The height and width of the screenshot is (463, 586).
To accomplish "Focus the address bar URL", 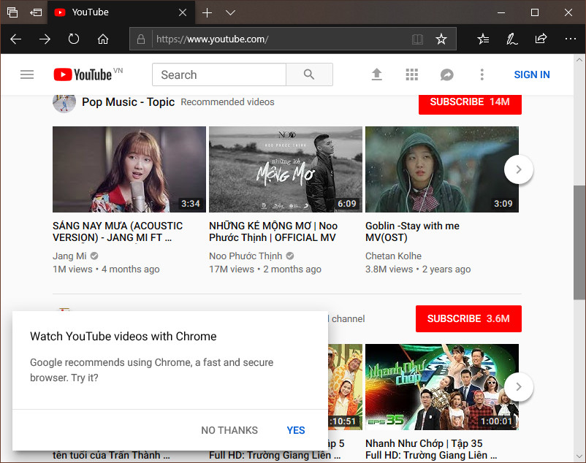I will (212, 39).
